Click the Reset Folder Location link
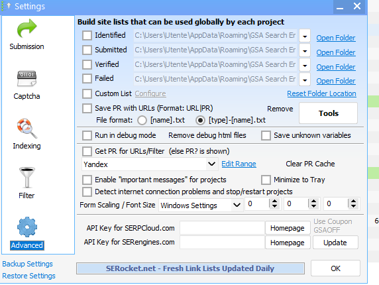 pyautogui.click(x=321, y=93)
